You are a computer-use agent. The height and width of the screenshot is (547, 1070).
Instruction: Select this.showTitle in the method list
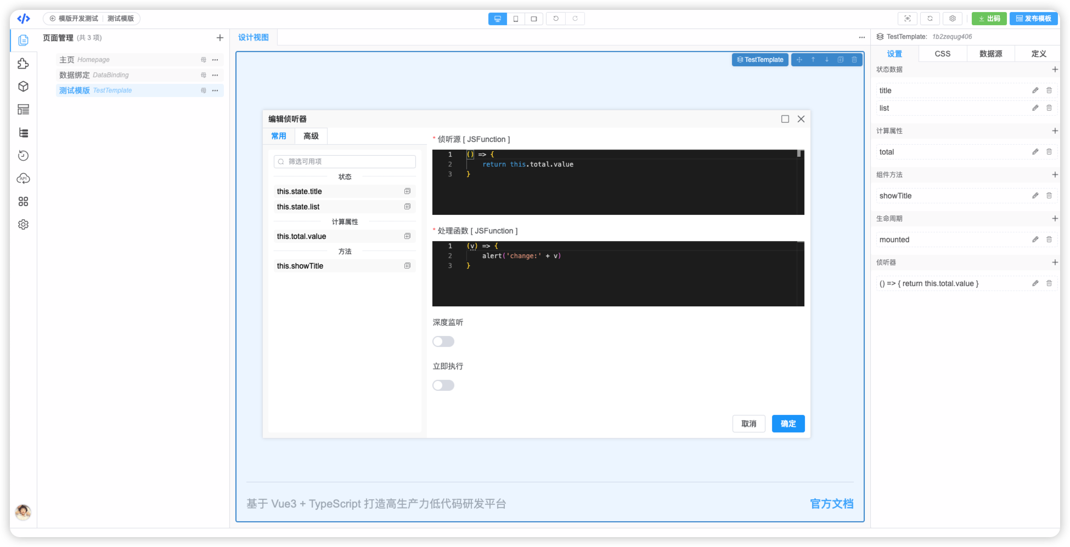[x=345, y=266]
